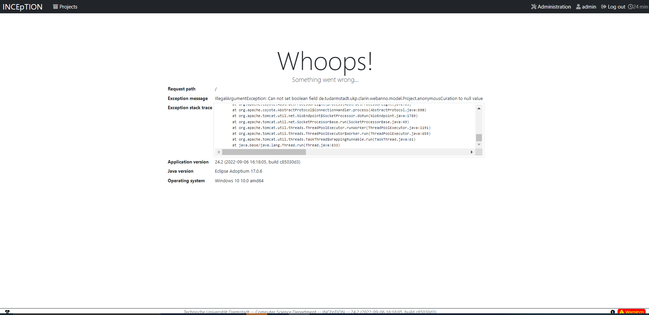Click the Log out exit icon
Image resolution: width=649 pixels, height=315 pixels.
coord(604,6)
